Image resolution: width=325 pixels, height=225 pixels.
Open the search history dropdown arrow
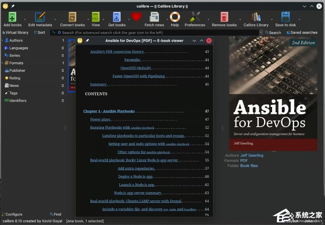point(261,33)
